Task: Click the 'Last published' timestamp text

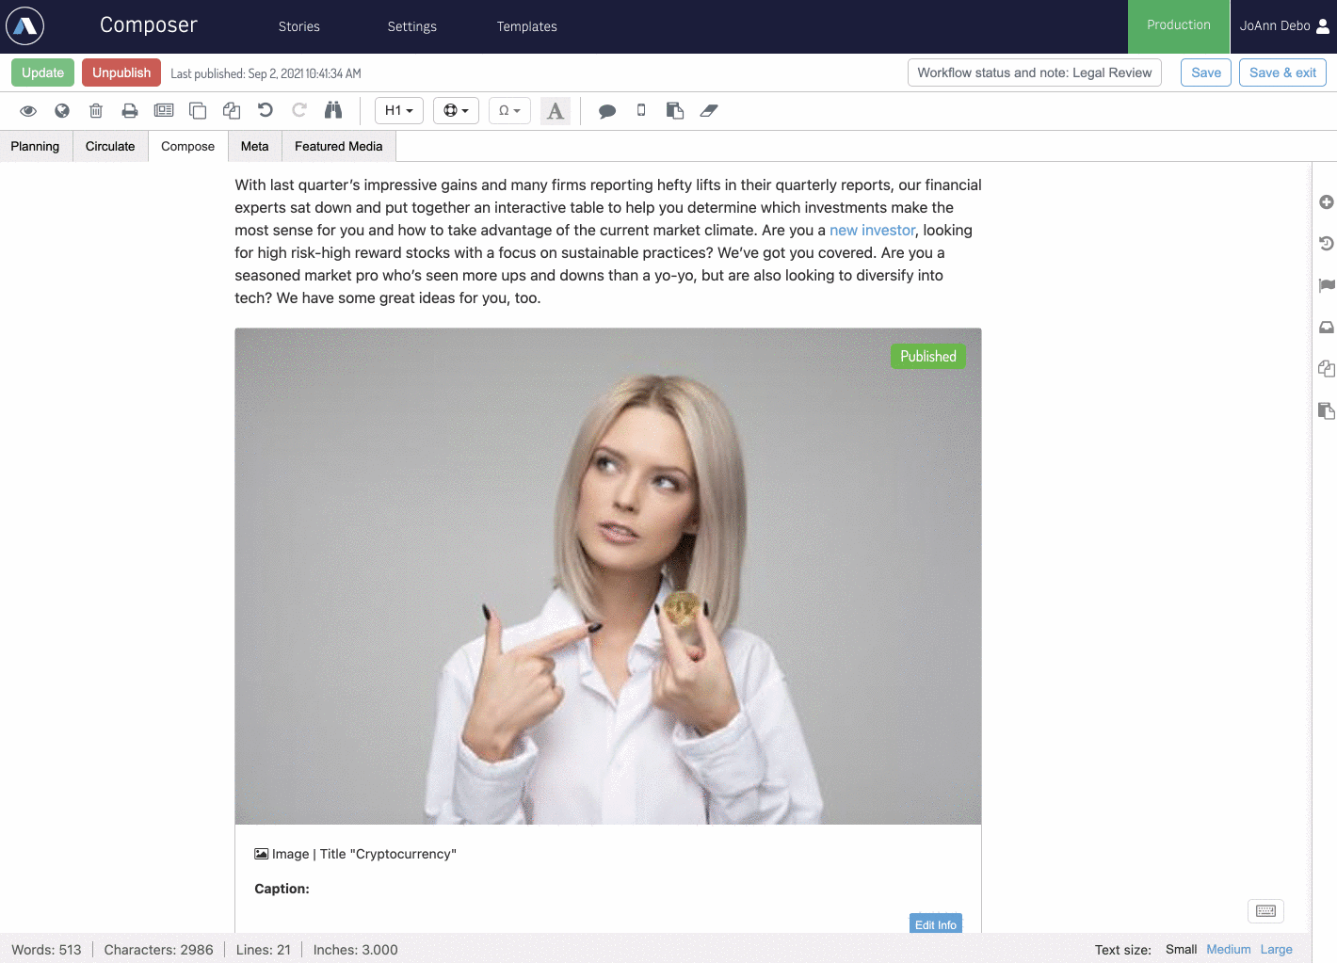Action: click(x=266, y=73)
